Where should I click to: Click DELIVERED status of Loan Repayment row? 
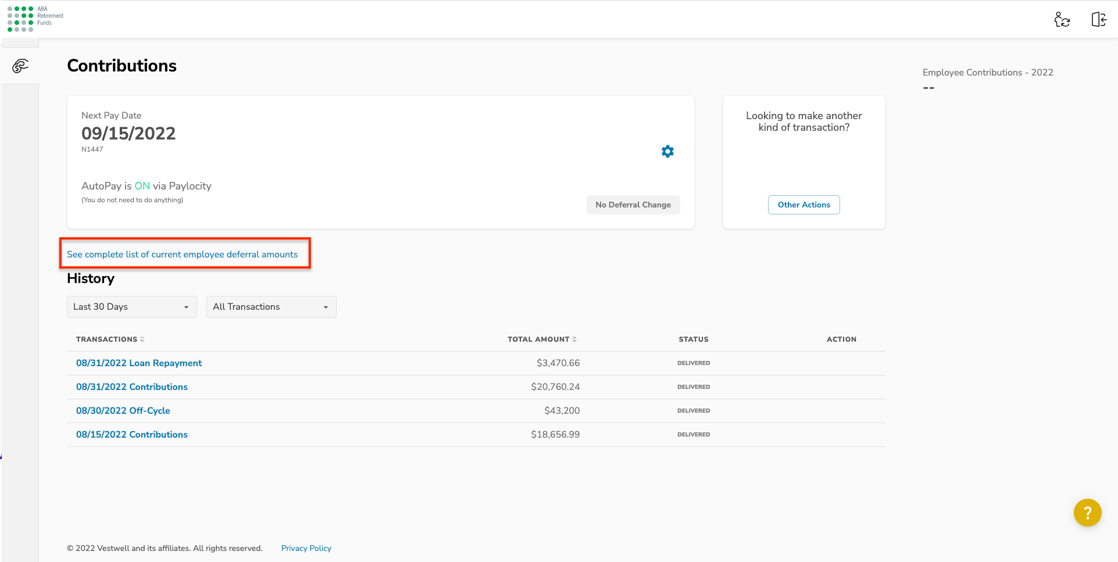tap(694, 363)
